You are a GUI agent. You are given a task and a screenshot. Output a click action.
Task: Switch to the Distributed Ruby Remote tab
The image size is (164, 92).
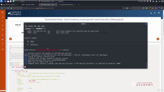pos(67,5)
